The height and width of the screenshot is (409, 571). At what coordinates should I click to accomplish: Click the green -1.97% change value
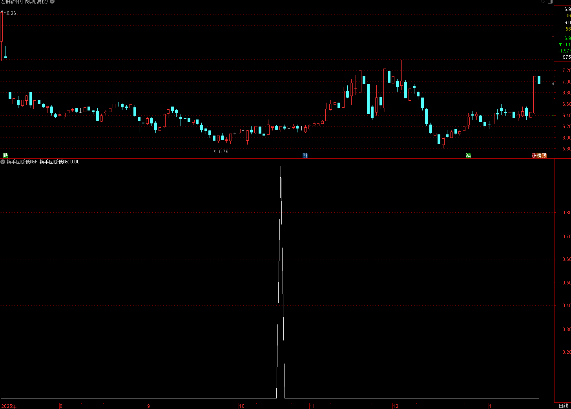(565, 51)
